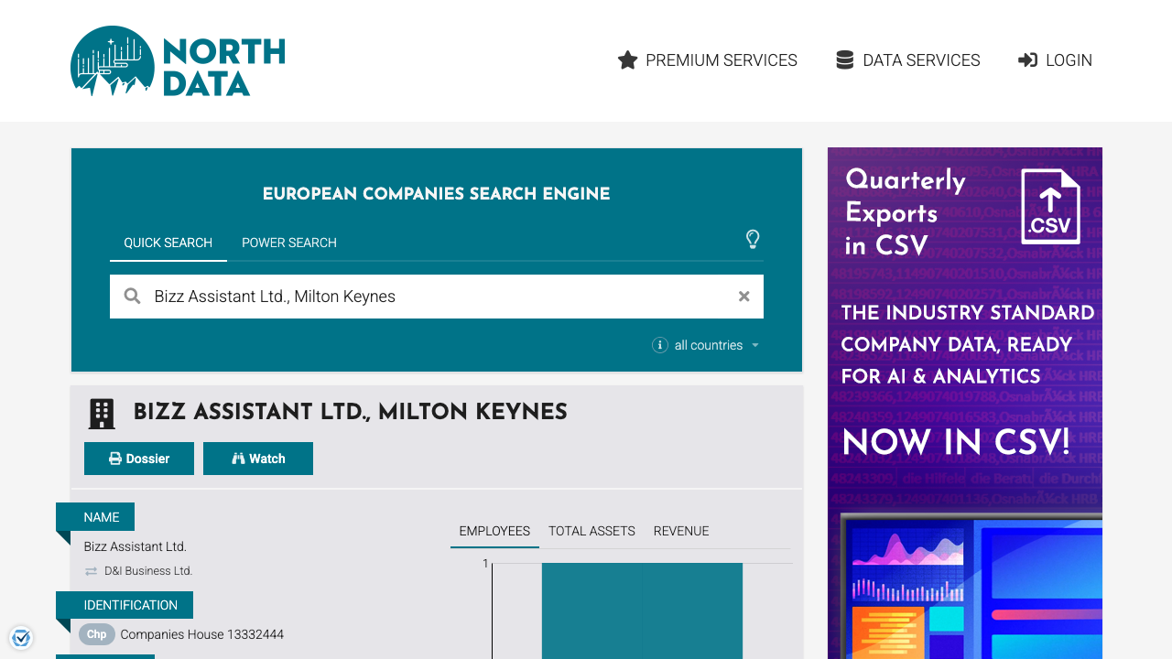Click the info icon beside all countries

pyautogui.click(x=659, y=345)
